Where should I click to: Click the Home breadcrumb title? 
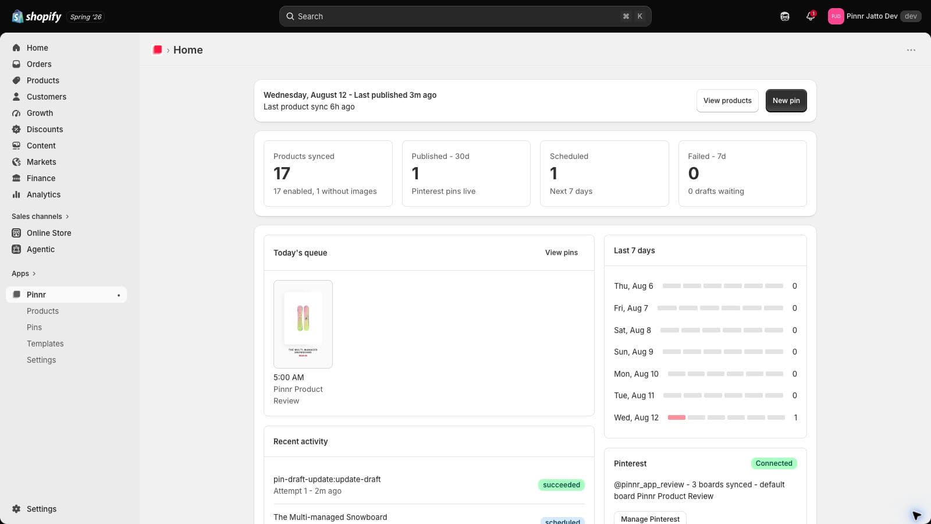click(x=188, y=50)
